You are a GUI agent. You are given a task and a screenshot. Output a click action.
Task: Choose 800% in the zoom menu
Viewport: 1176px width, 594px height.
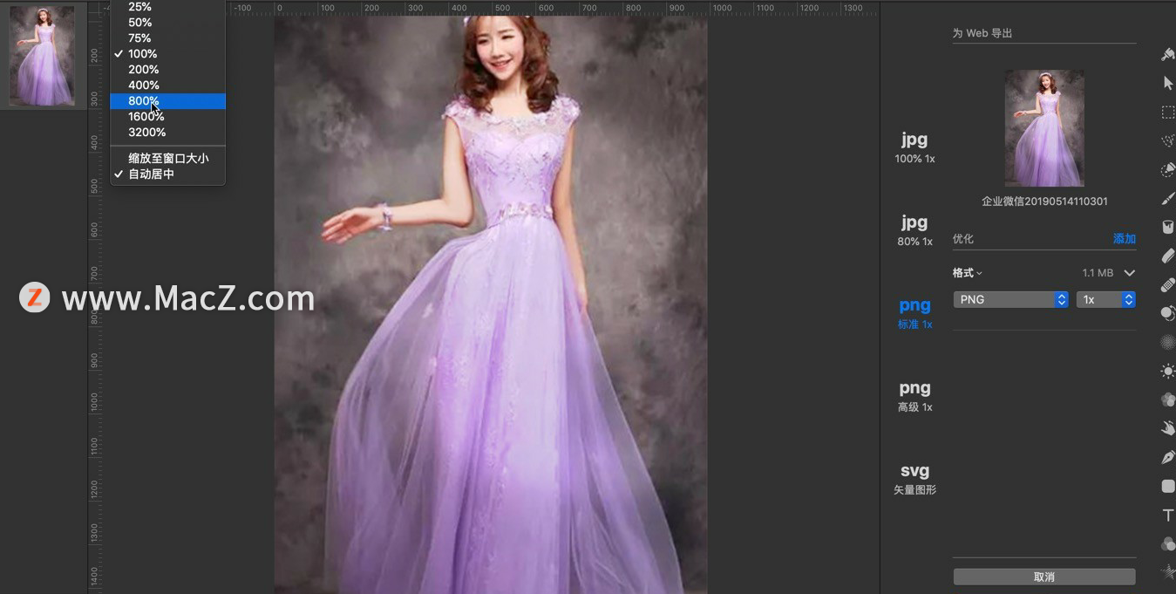167,101
